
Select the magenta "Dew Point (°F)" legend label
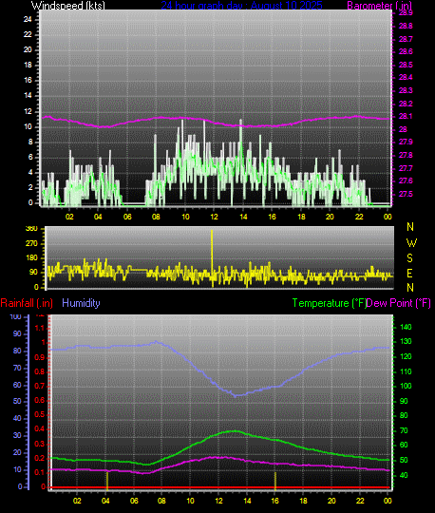(x=398, y=303)
